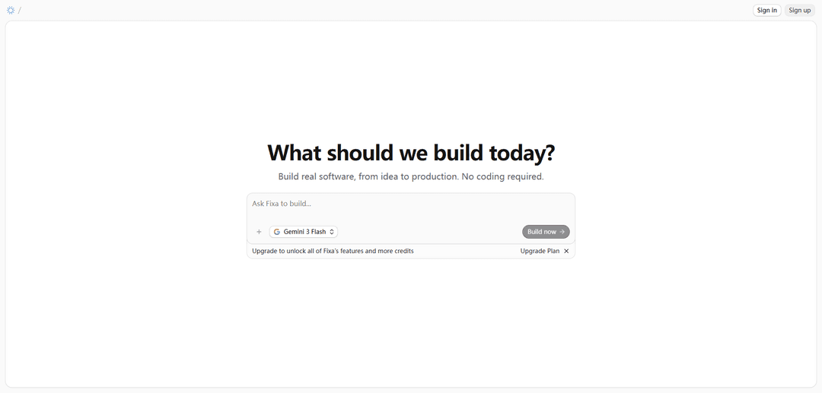Submit with the Build now button

click(x=545, y=232)
